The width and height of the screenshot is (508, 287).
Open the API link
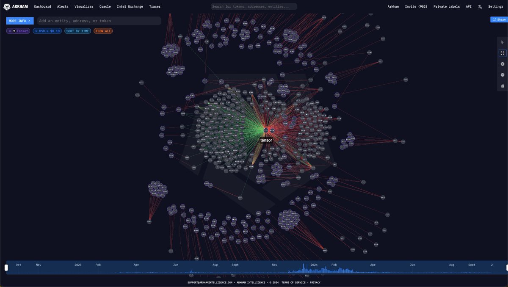pos(469,7)
